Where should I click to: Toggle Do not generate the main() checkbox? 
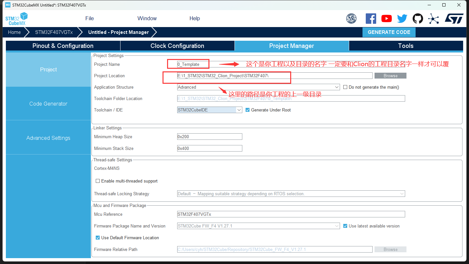346,87
